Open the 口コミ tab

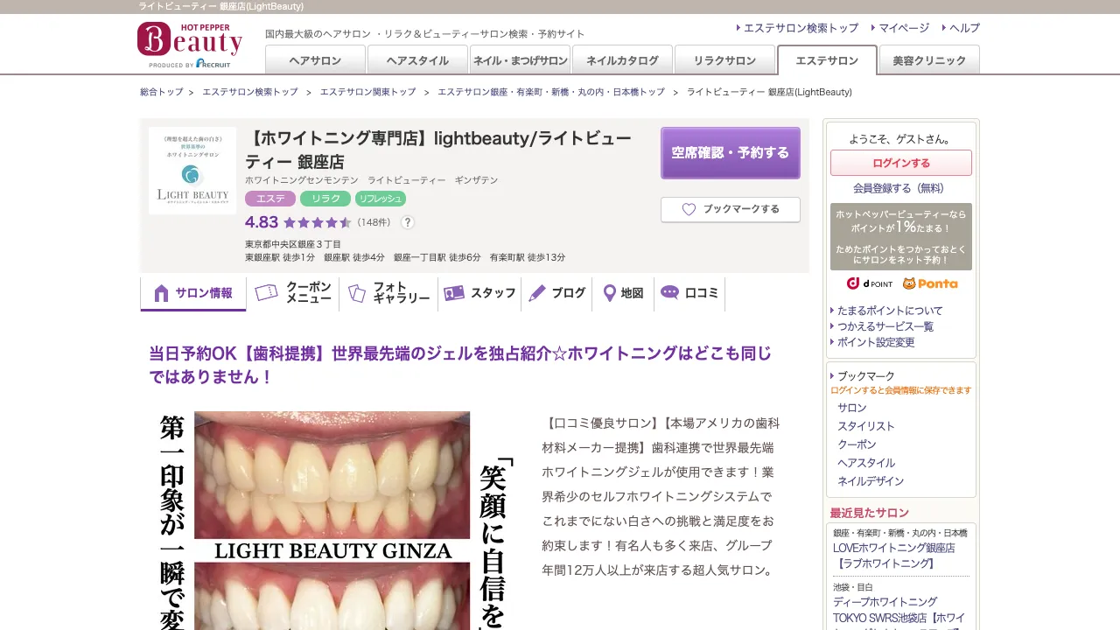click(689, 293)
